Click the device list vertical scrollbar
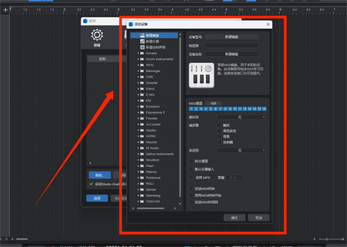Image resolution: width=347 pixels, height=247 pixels. (x=180, y=117)
